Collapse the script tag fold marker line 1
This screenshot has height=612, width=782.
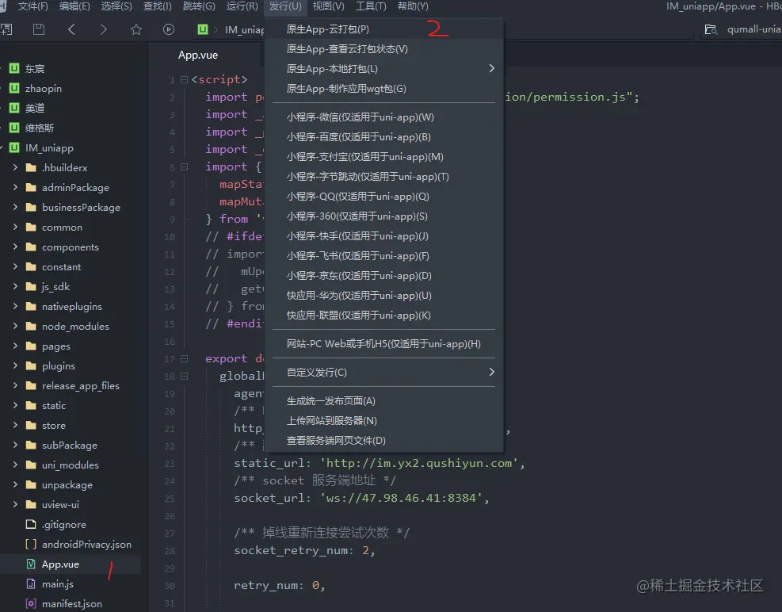click(x=184, y=79)
